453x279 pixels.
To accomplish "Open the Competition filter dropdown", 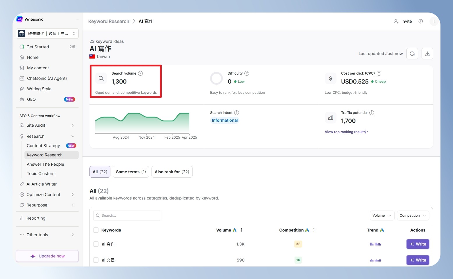I will pyautogui.click(x=413, y=216).
